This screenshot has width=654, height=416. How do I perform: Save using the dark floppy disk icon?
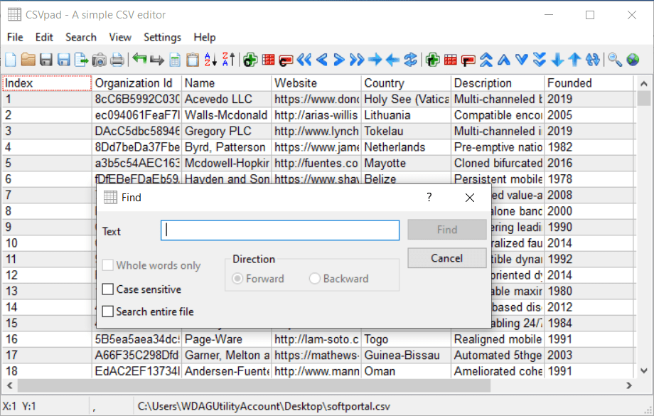[46, 60]
